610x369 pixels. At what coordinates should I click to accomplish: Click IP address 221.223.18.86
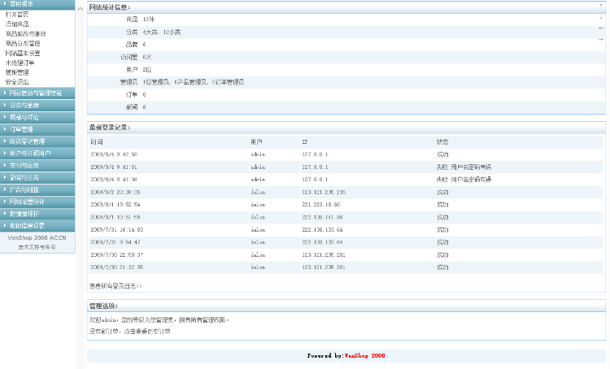321,205
